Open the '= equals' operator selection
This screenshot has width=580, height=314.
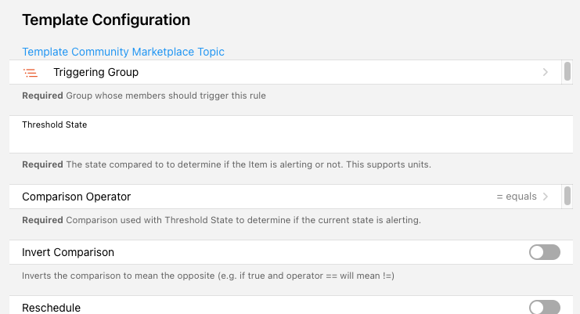516,197
